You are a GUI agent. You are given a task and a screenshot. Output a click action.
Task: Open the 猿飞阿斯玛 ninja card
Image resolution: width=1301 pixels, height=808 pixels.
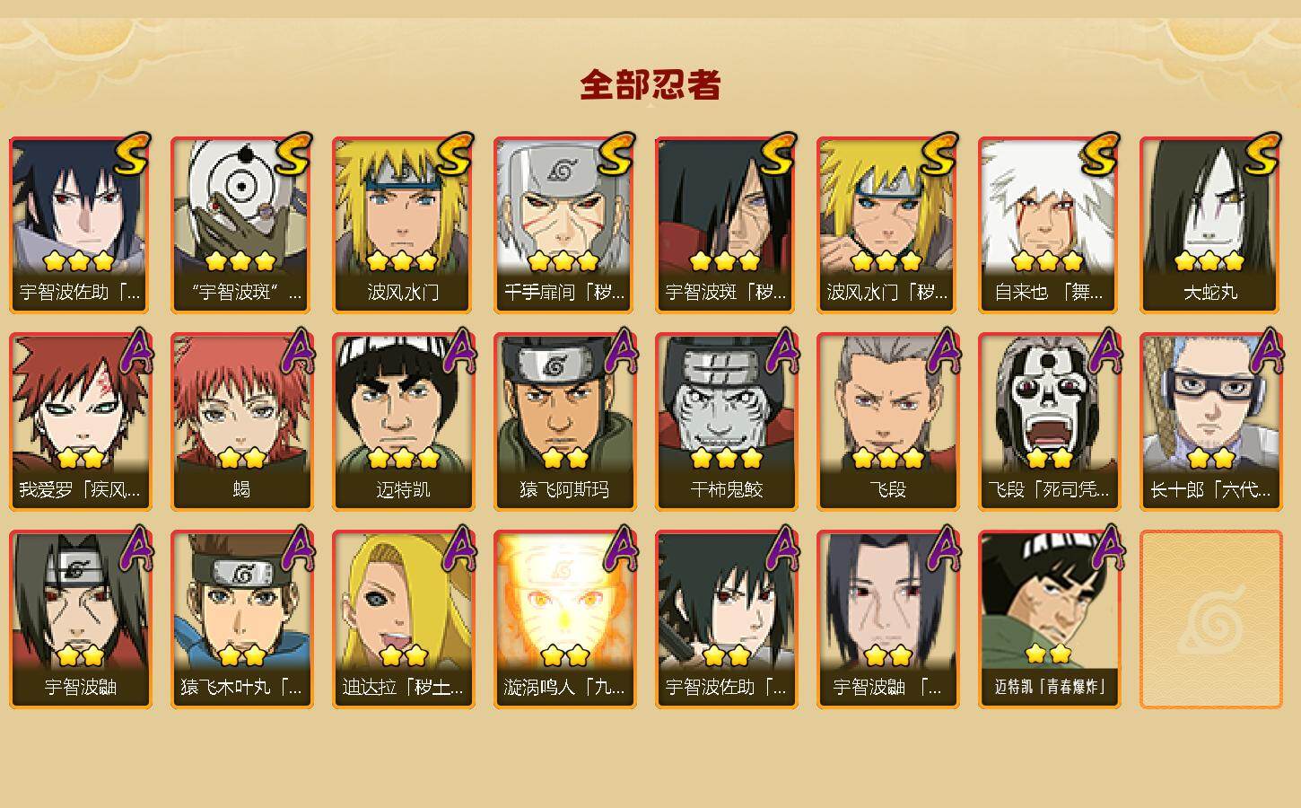[x=564, y=423]
